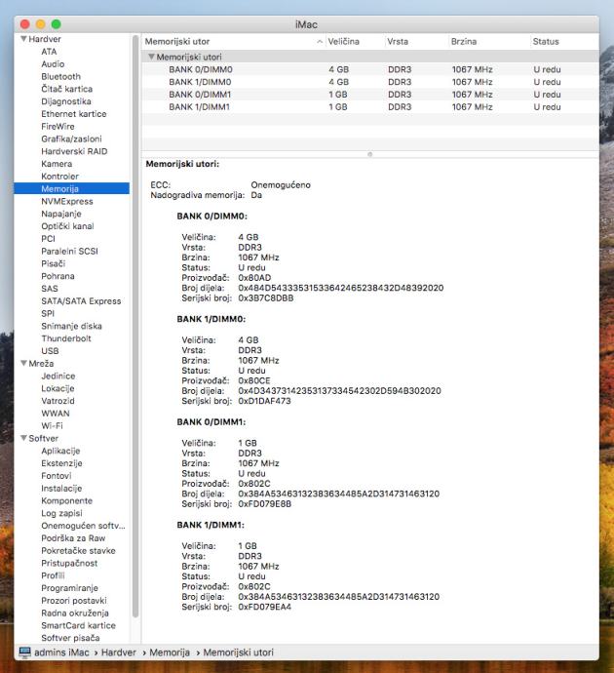The width and height of the screenshot is (614, 673).
Task: Open Fontovi in the sidebar
Action: (57, 476)
